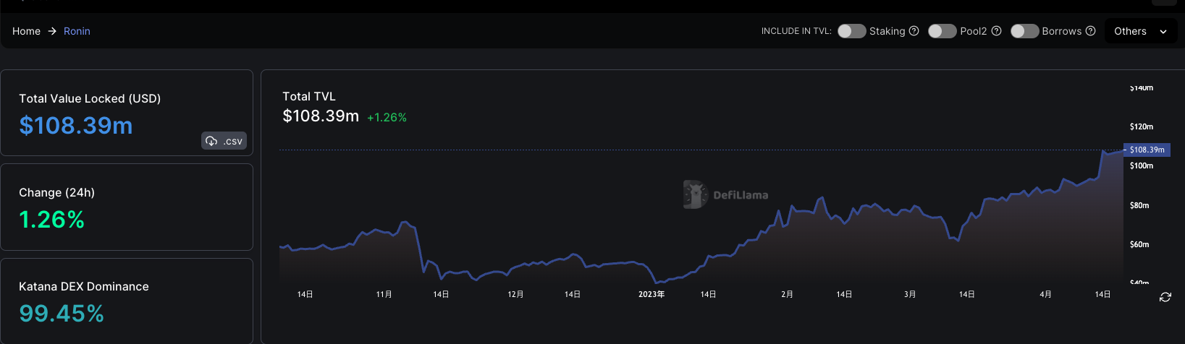The image size is (1185, 344).
Task: Click the 3月 axis label
Action: 910,294
